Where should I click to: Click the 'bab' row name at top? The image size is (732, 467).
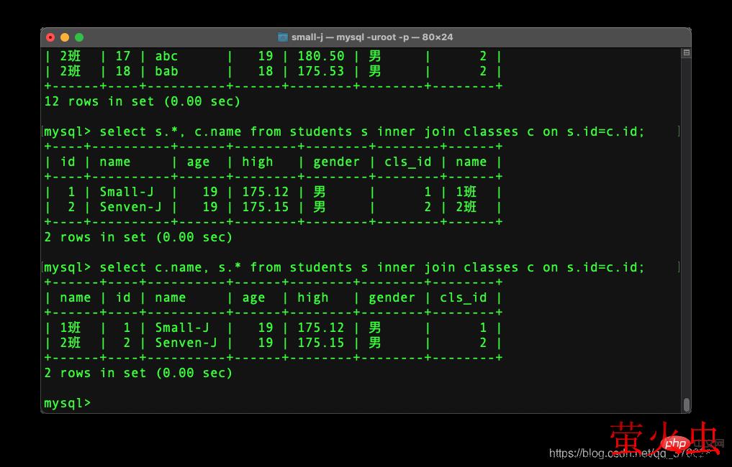166,71
